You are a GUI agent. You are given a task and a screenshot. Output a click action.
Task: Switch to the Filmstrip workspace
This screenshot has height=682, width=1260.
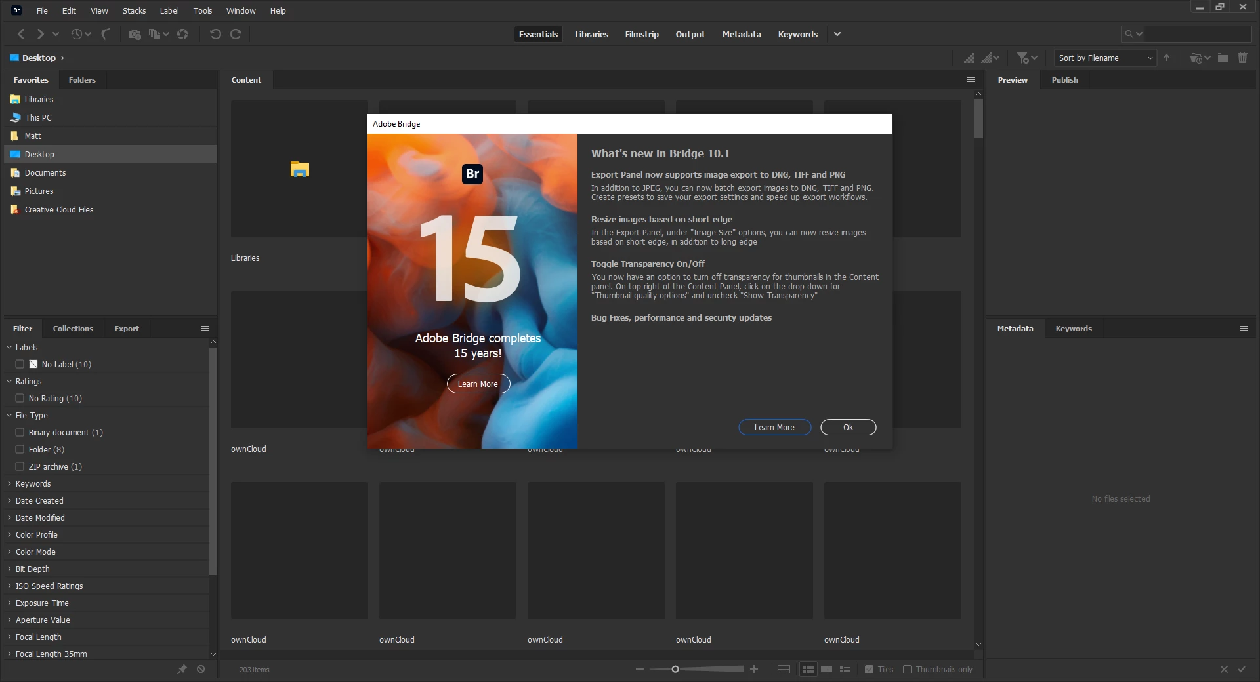[x=642, y=34]
